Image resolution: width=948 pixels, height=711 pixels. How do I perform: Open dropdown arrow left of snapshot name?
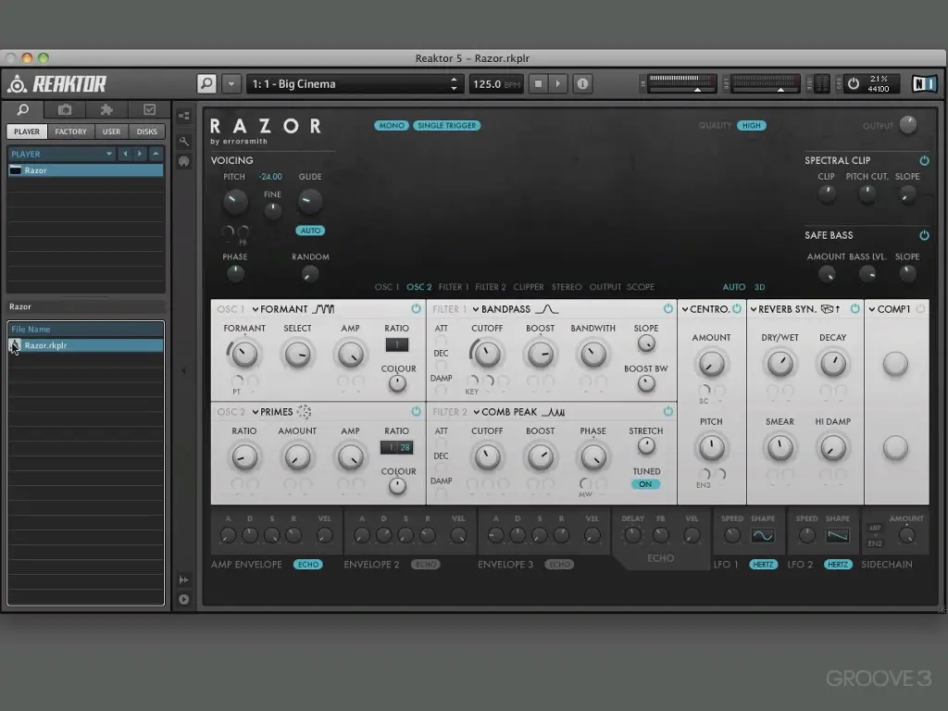click(x=231, y=84)
